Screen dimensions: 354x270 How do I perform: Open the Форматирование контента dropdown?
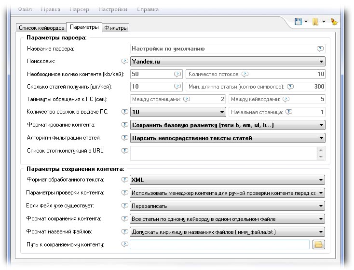pos(228,125)
